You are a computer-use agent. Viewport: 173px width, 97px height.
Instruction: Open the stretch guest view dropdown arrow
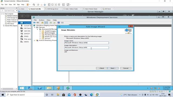(x=70, y=5)
